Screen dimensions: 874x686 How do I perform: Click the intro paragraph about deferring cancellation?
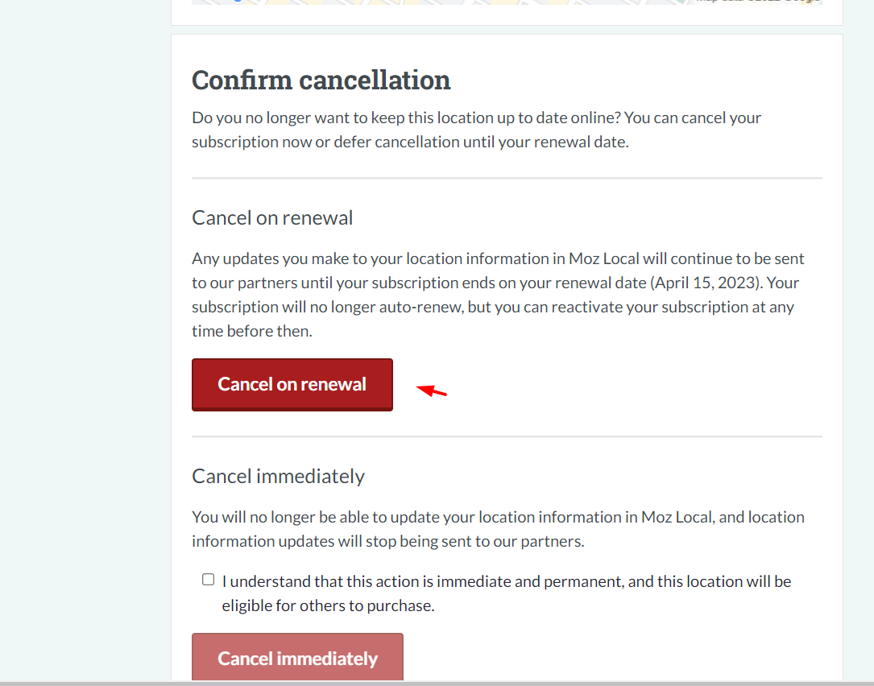click(477, 130)
